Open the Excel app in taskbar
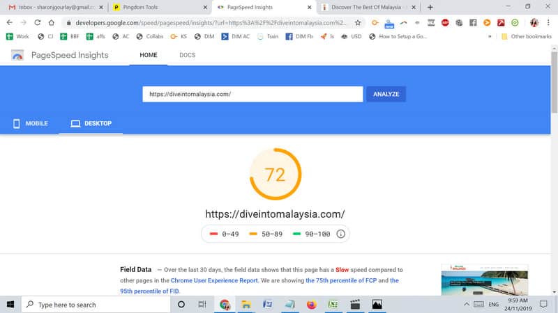The width and height of the screenshot is (558, 313). pyautogui.click(x=333, y=305)
